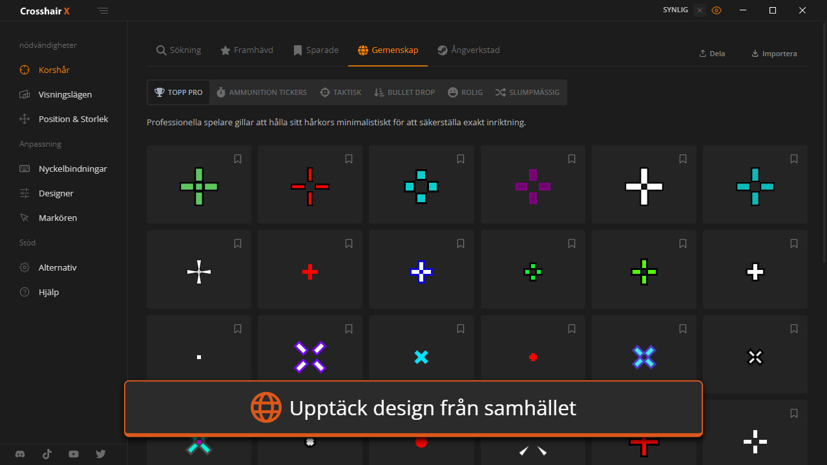Select the purple cross crosshair thumbnail
This screenshot has height=465, width=827.
tap(532, 187)
